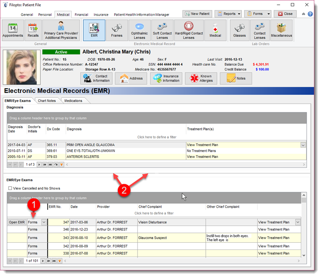Click the Contact Information button
Viewport: 321px width, 277px height.
coord(96,79)
